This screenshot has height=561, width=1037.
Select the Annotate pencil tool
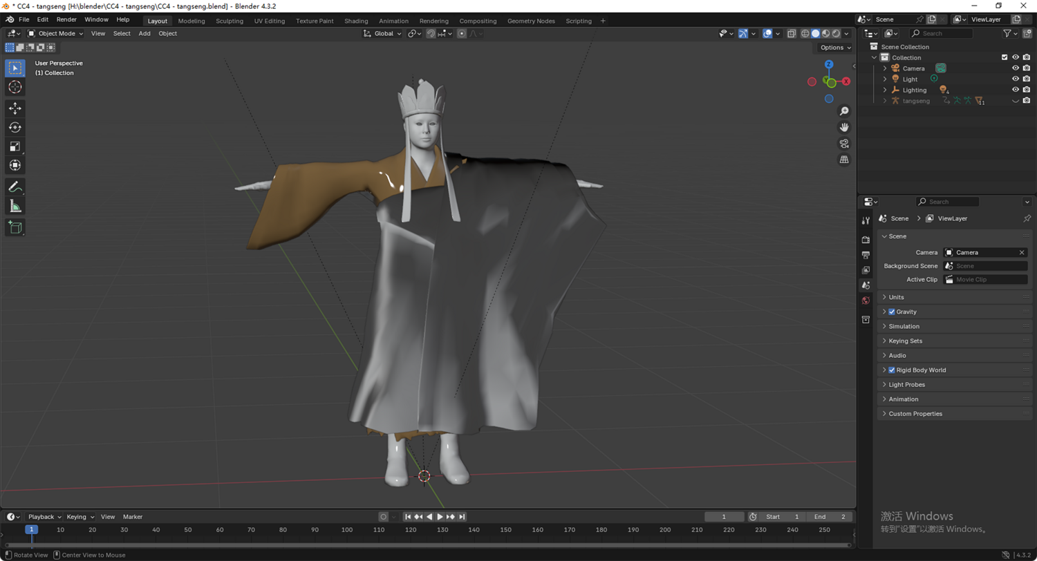[15, 187]
